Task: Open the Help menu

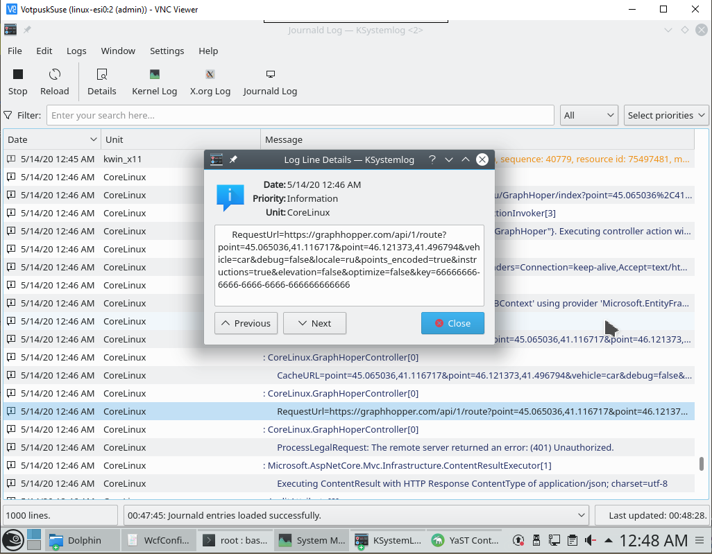Action: tap(208, 51)
